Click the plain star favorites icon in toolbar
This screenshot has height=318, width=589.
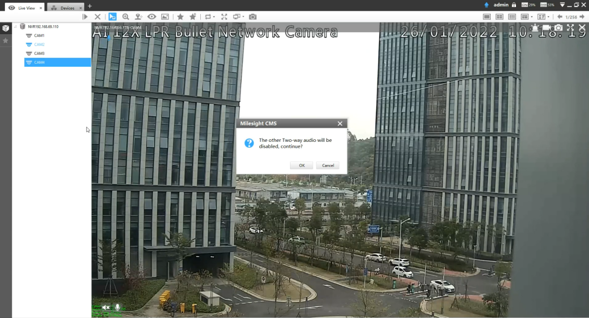click(x=180, y=17)
